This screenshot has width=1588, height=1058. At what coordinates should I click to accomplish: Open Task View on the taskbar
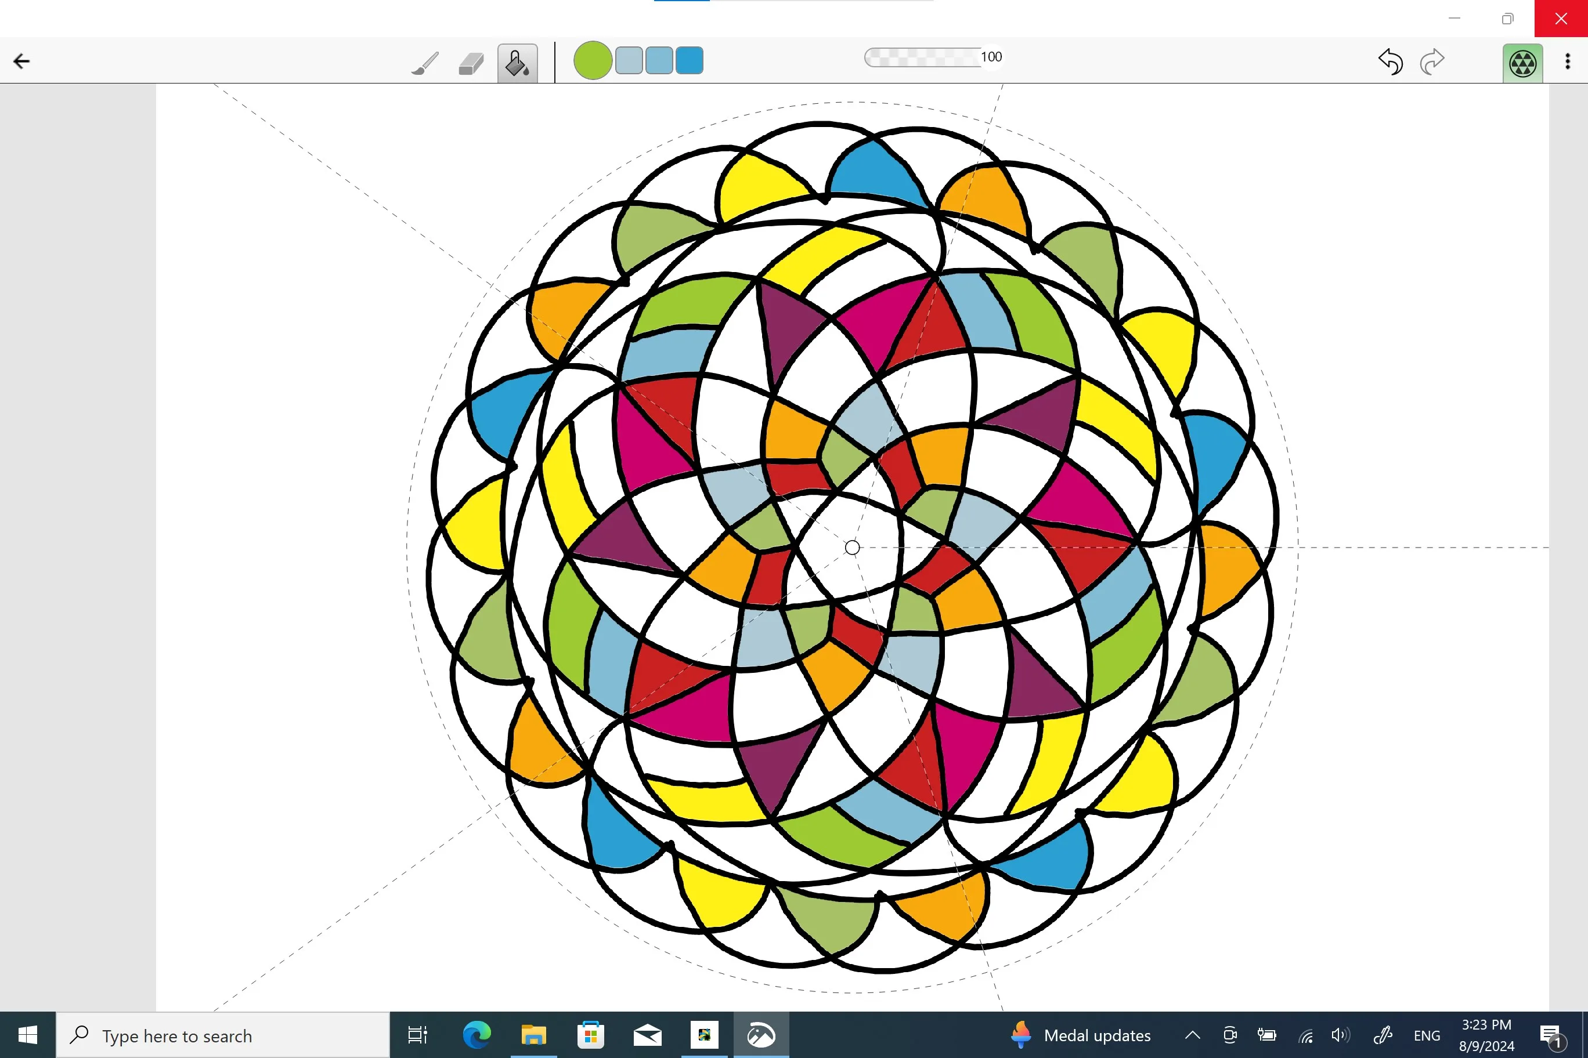point(417,1035)
